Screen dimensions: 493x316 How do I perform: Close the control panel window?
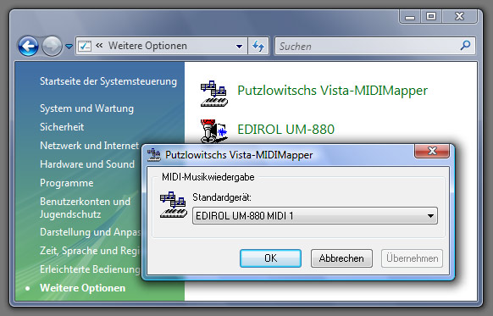459,16
